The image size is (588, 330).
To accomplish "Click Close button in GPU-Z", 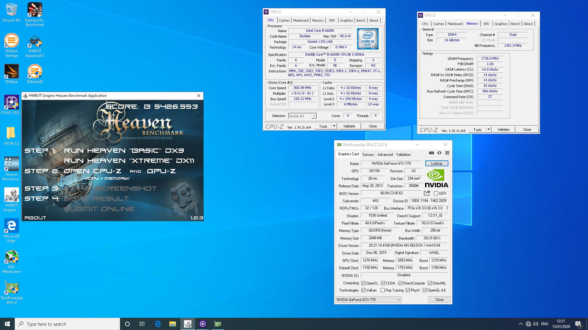I will (x=439, y=300).
